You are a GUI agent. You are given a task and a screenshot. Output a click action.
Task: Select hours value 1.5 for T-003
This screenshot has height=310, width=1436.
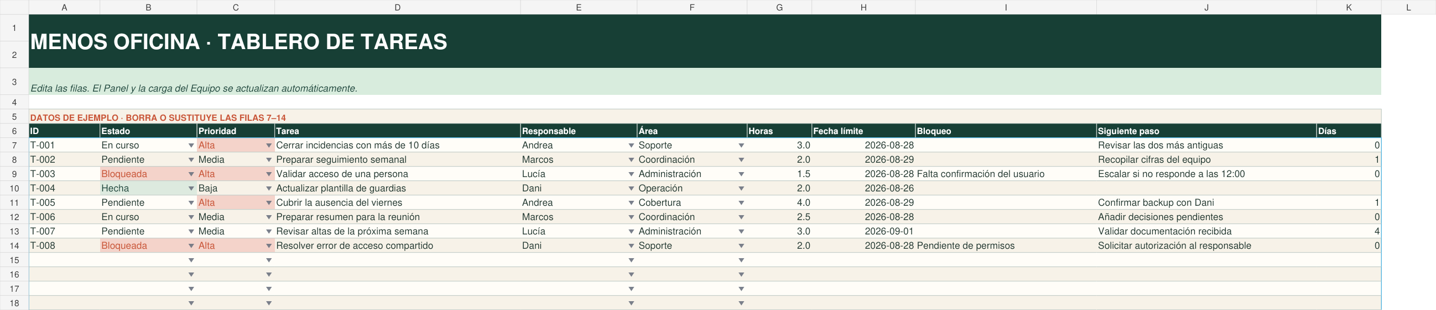pyautogui.click(x=779, y=174)
